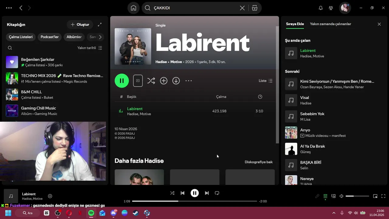Open Gaming Chill Music album

55,111
